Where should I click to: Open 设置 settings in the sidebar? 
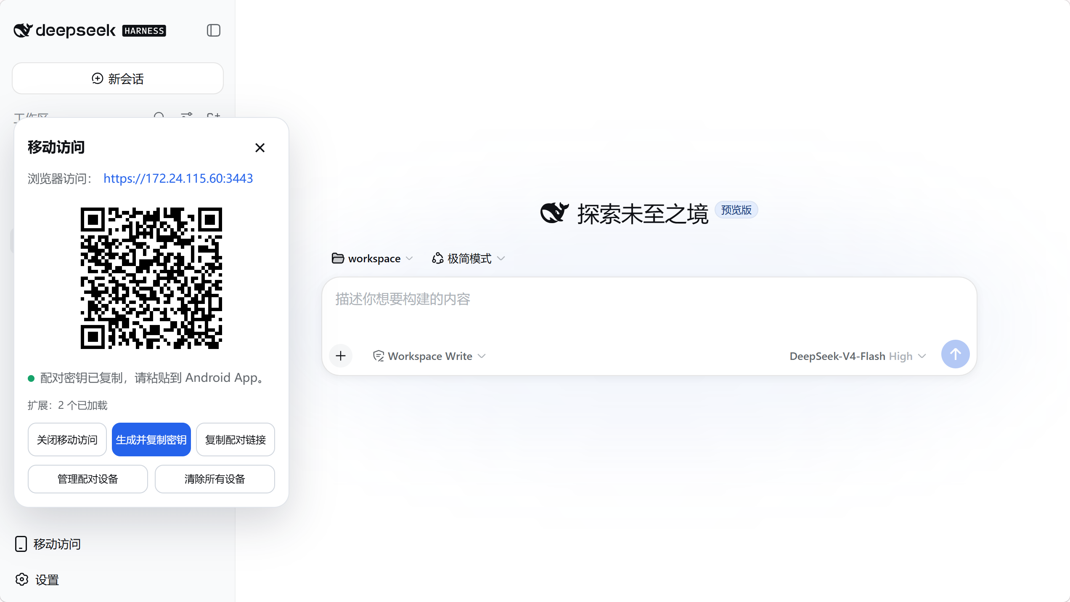pyautogui.click(x=37, y=580)
